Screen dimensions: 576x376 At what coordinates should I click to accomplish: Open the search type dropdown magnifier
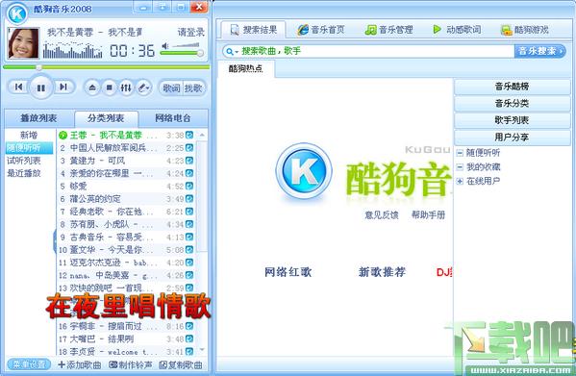232,51
